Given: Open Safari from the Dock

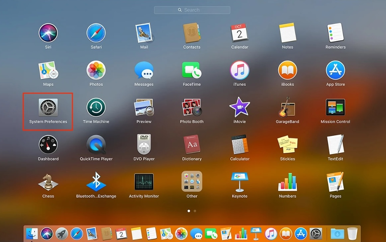Looking at the screenshot, I should [x=77, y=234].
